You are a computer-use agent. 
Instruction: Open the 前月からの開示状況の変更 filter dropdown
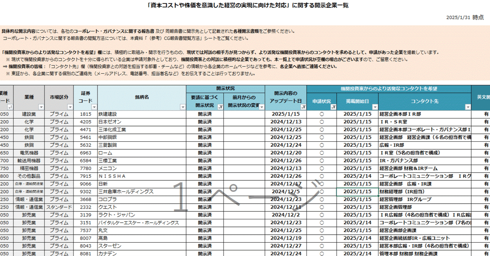(261, 107)
